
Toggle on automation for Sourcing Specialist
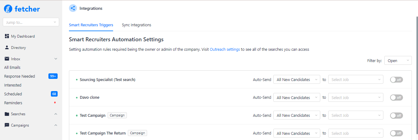click(397, 80)
